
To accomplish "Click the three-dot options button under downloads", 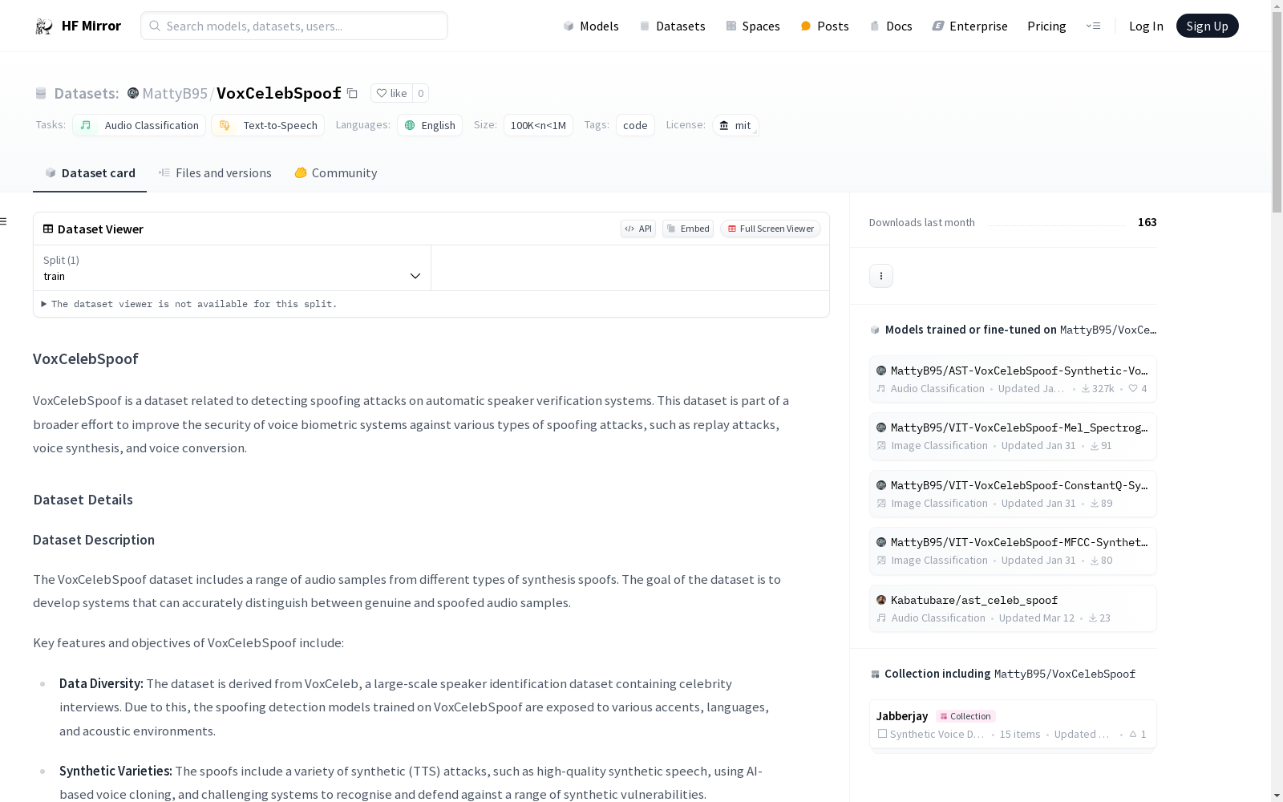I will (x=881, y=276).
